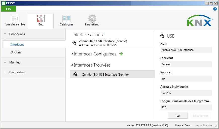Click the Sélectionner button

[x=201, y=116]
